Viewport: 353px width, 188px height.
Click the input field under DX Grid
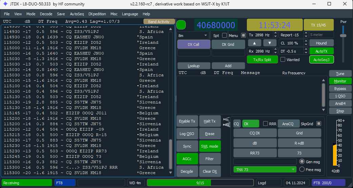tap(228, 53)
